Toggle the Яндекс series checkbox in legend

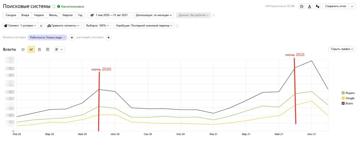tap(343, 93)
